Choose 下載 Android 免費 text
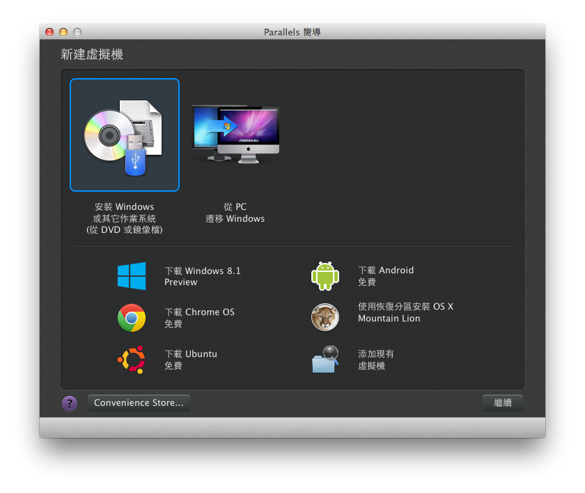This screenshot has height=493, width=585. point(386,275)
